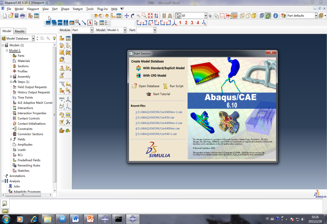The image size is (327, 224).
Task: Open recent file Canti50.cae
Action: pyautogui.click(x=155, y=118)
